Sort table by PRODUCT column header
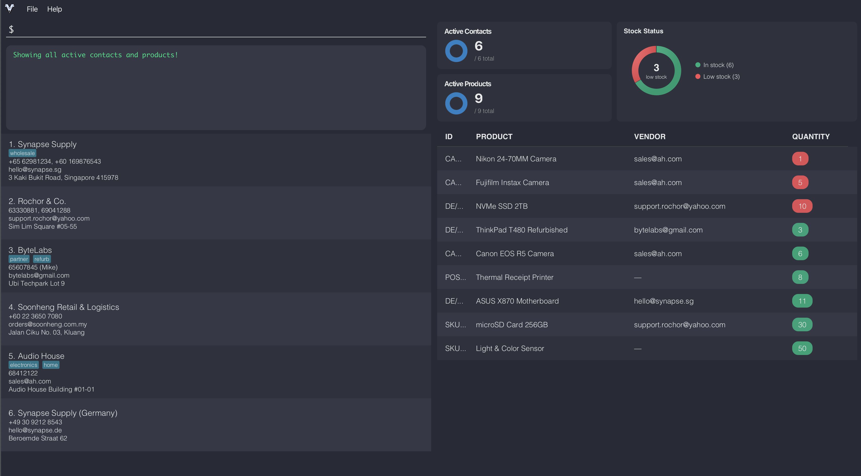The width and height of the screenshot is (861, 476). pyautogui.click(x=494, y=136)
